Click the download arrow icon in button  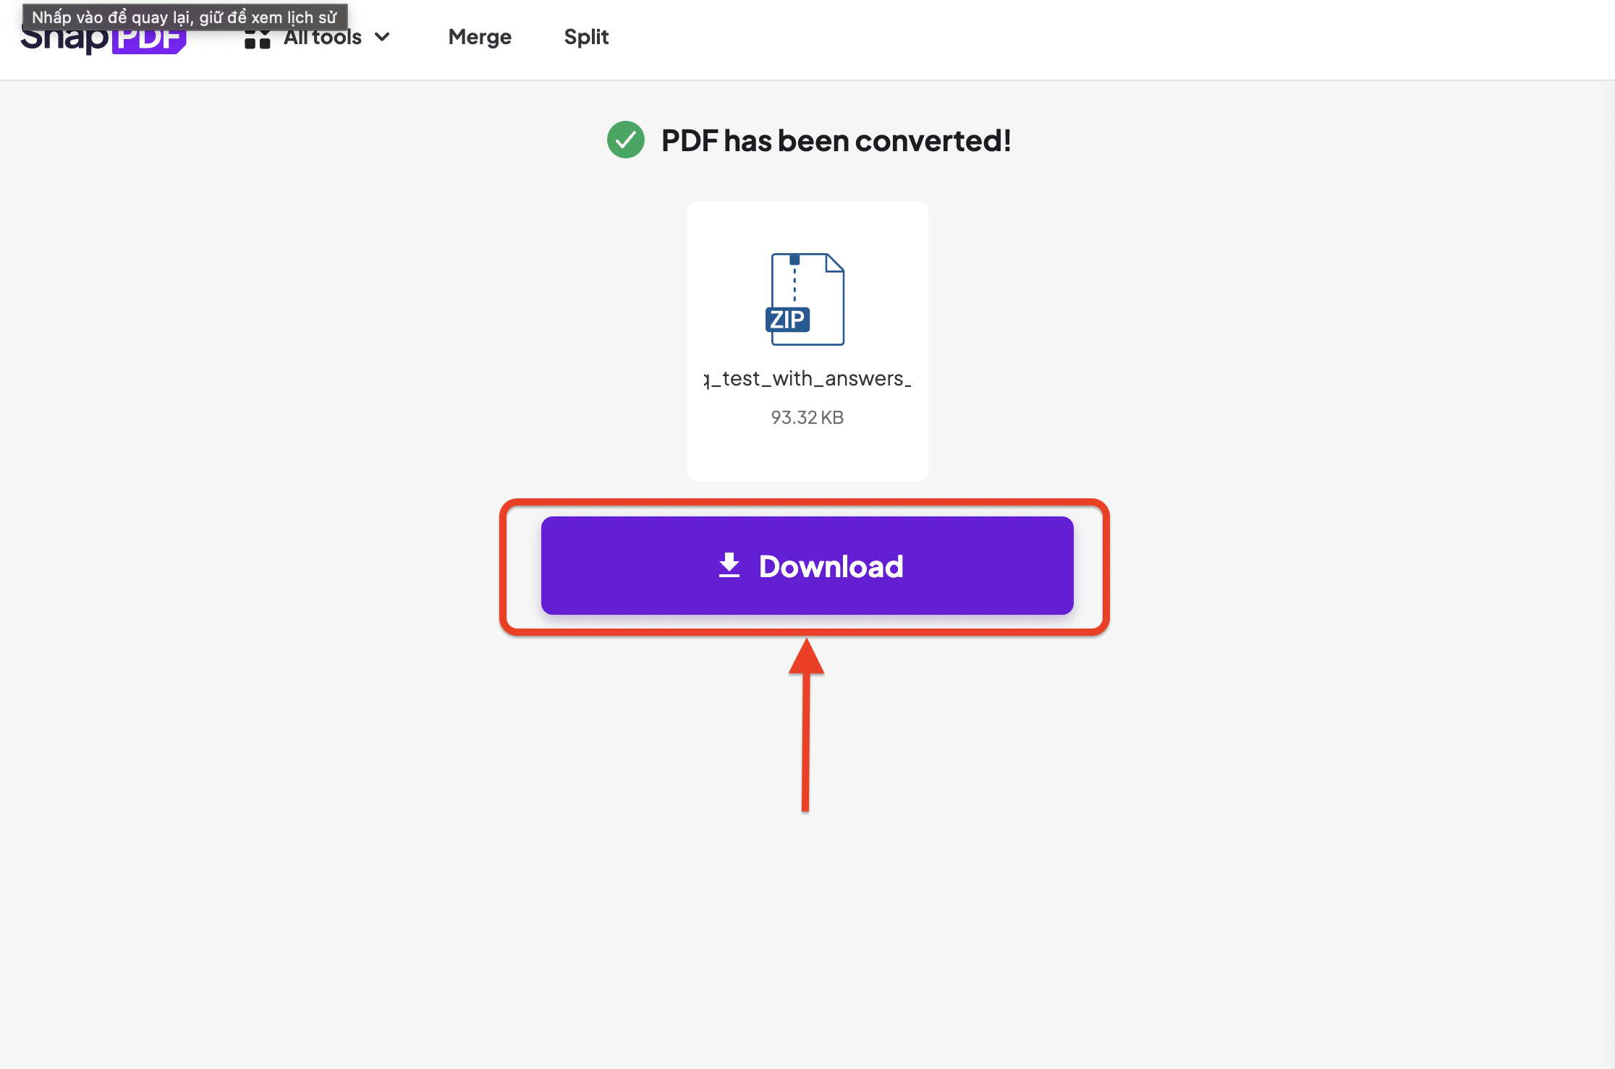pyautogui.click(x=729, y=566)
